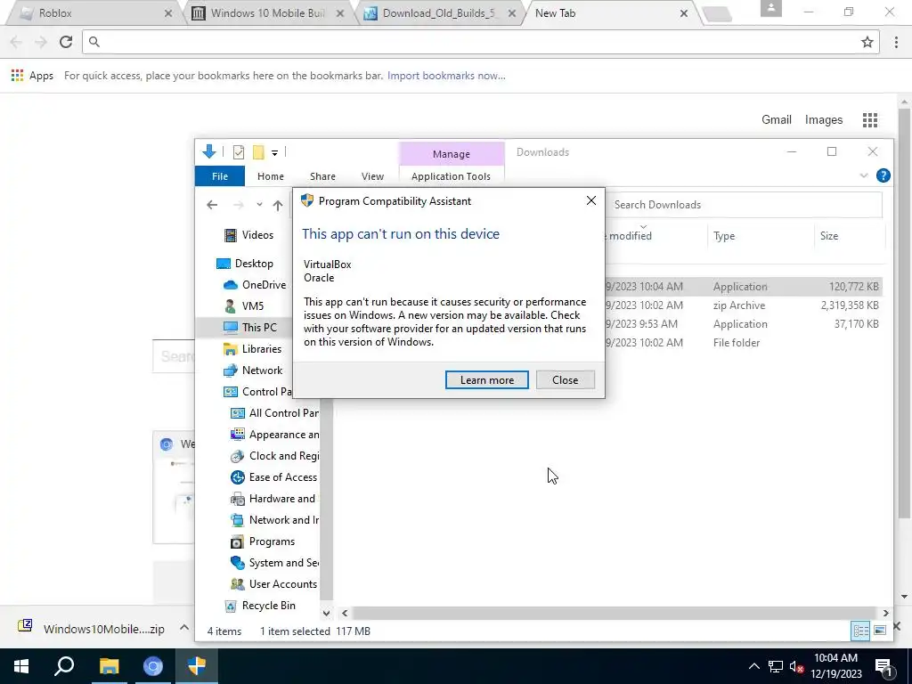This screenshot has height=684, width=912.
Task: Click Learn more in the compatibility dialog
Action: 487,379
